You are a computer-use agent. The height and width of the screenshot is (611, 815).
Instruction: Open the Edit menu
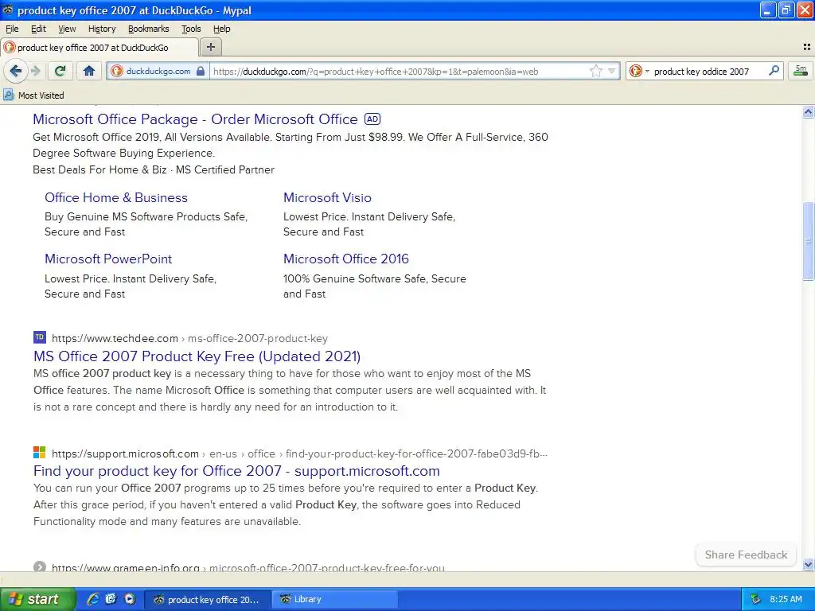coord(38,29)
